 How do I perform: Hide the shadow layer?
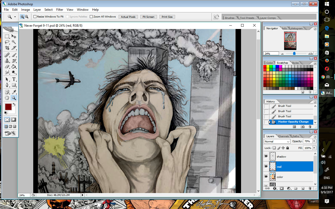(x=266, y=156)
